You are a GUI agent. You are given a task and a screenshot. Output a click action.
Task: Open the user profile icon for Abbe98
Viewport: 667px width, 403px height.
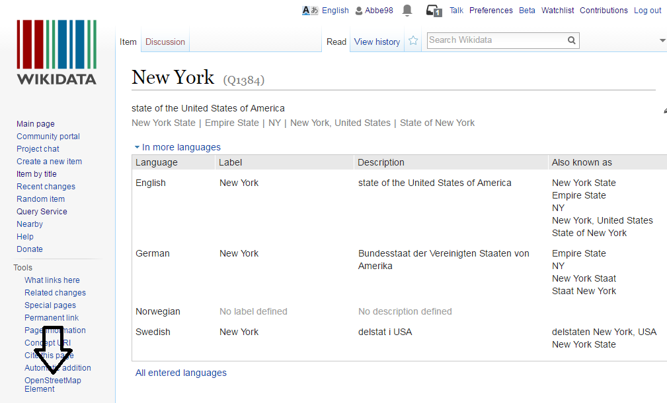pyautogui.click(x=359, y=11)
